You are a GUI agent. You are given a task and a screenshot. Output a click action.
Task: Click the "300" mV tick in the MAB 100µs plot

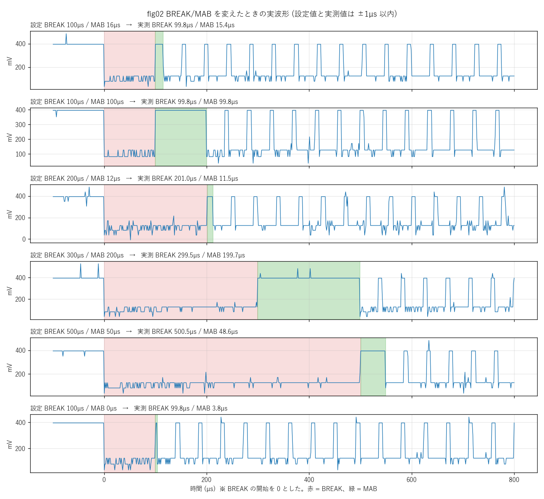tap(20, 125)
